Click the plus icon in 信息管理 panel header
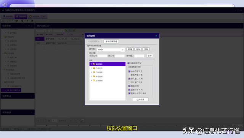 click(x=29, y=26)
